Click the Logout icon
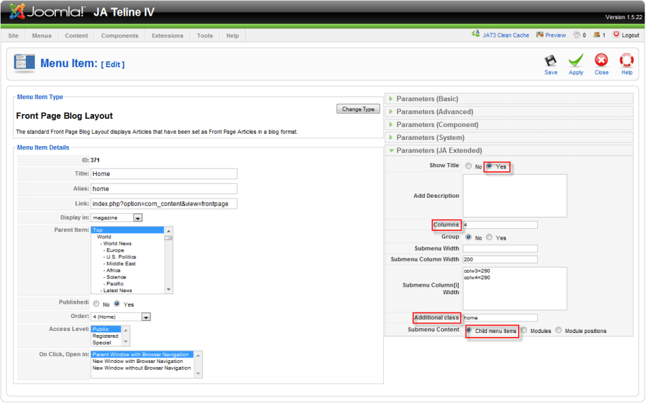 [616, 35]
